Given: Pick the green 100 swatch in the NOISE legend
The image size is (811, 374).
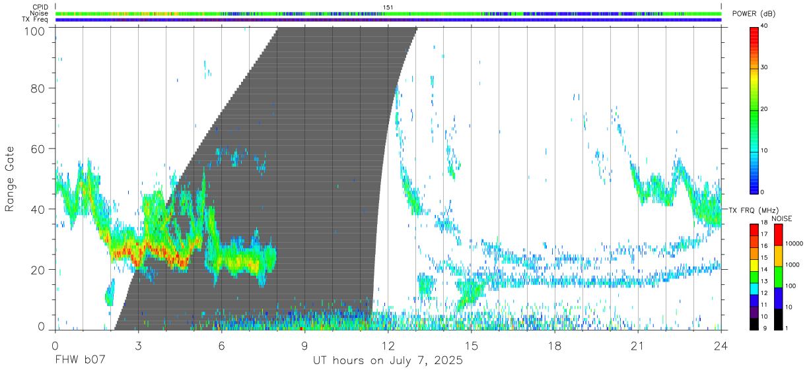Looking at the screenshot, I should pyautogui.click(x=778, y=277).
